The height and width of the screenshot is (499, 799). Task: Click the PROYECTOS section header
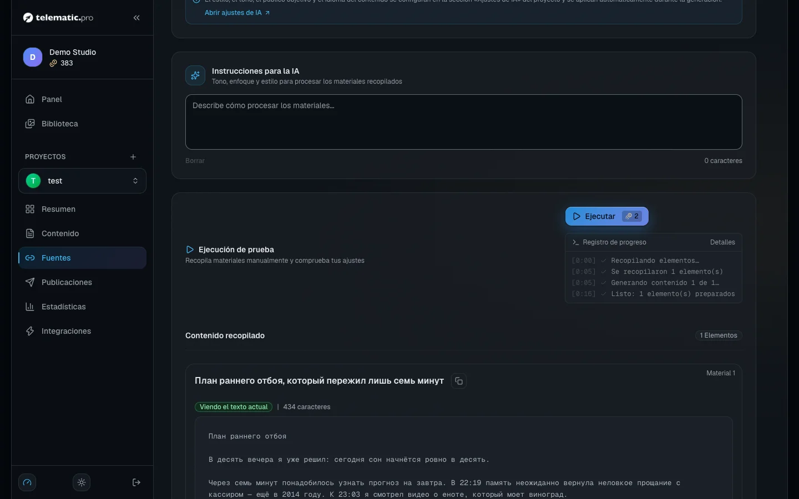click(x=45, y=157)
